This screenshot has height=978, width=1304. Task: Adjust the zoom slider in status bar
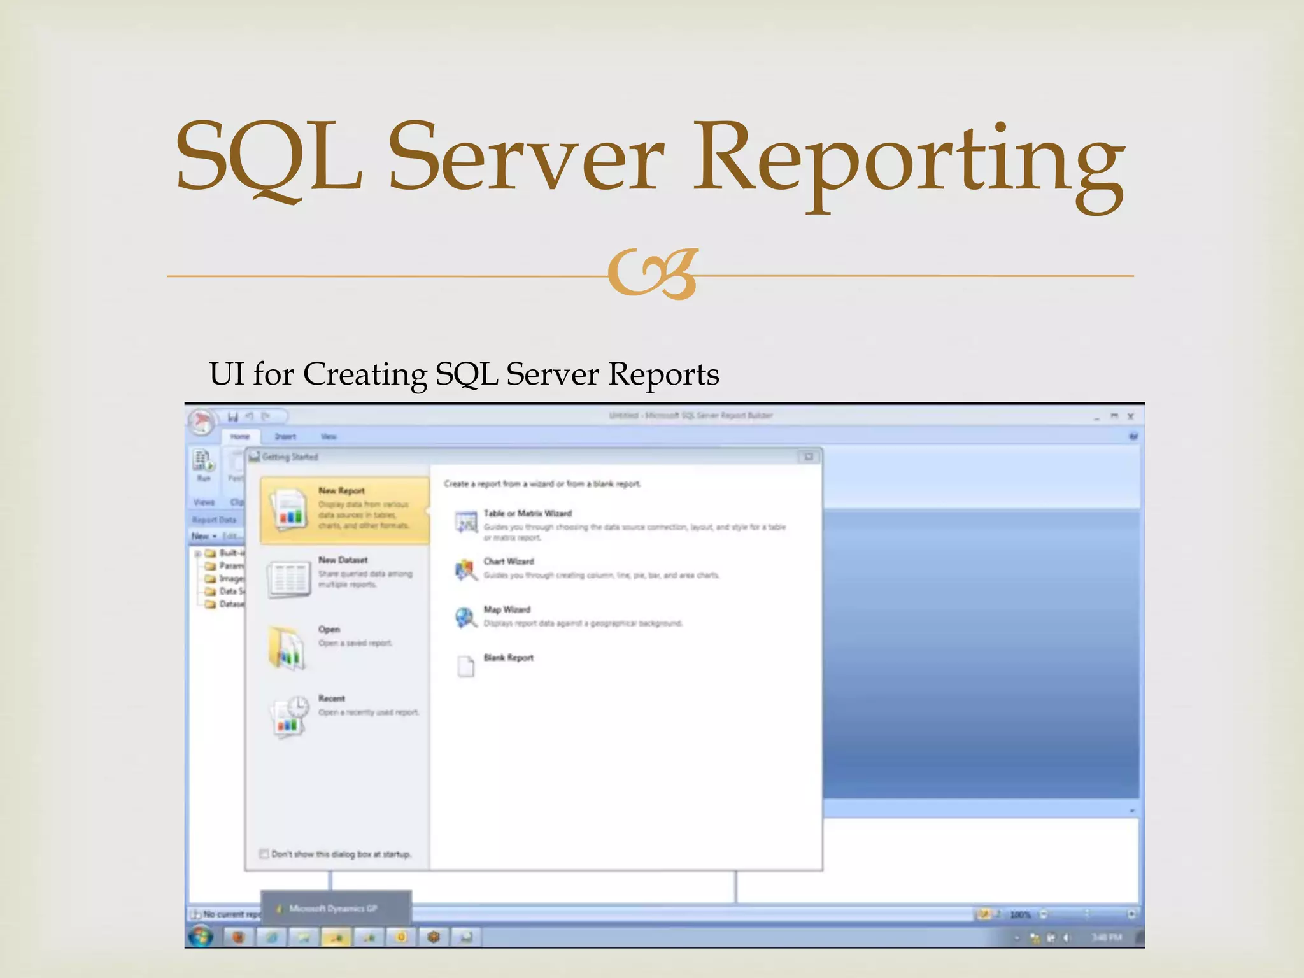[1087, 914]
